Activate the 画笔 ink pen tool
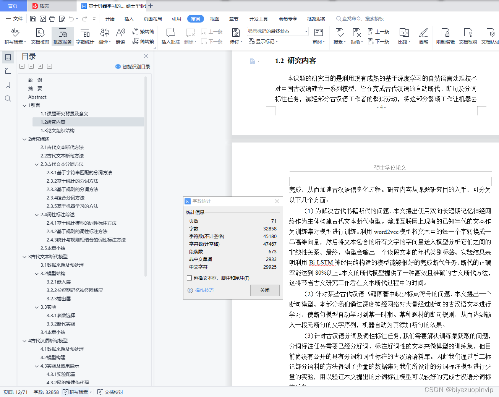 423,36
